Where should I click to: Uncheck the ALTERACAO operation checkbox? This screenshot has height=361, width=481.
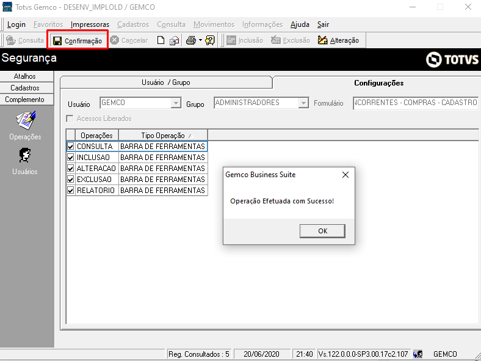tap(71, 169)
